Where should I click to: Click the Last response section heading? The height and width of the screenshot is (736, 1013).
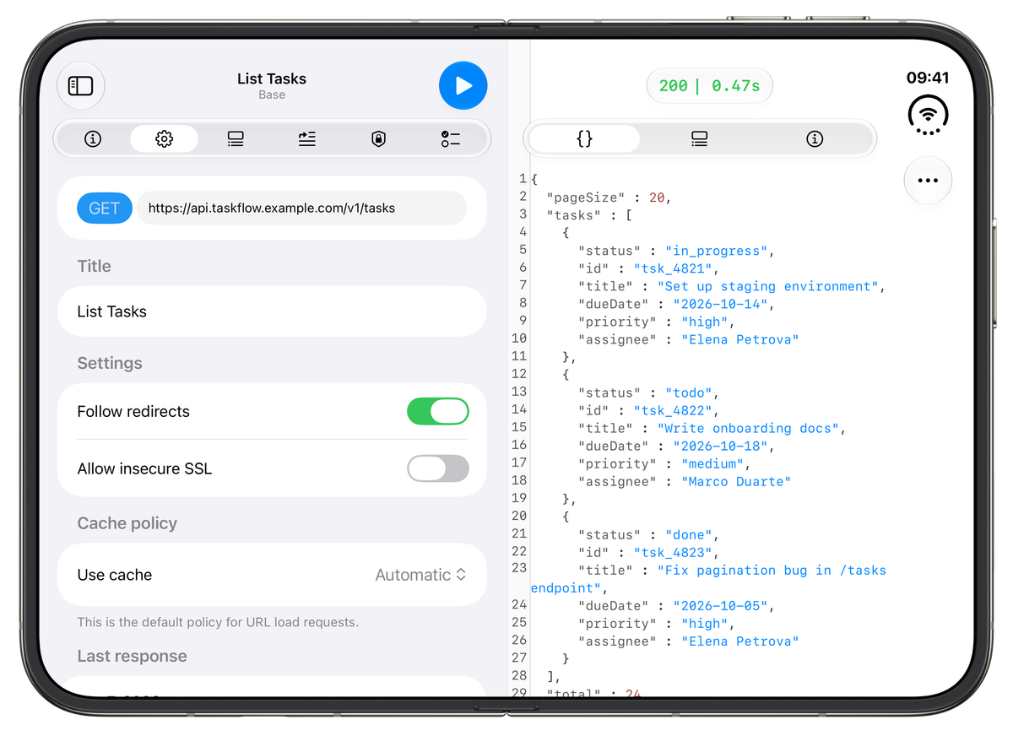point(133,656)
